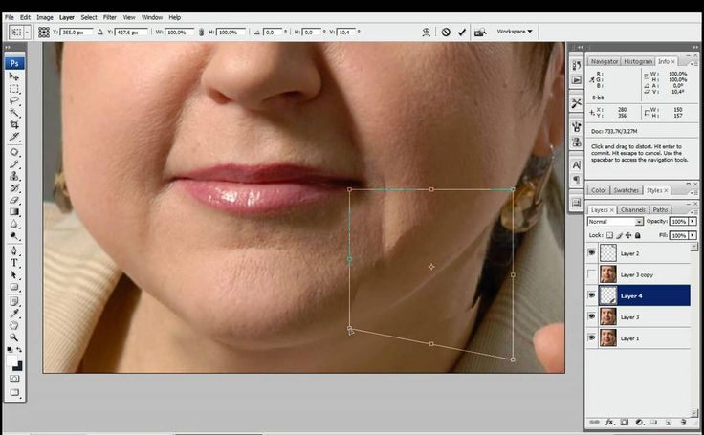Switch to the Navigator tab

(x=604, y=61)
